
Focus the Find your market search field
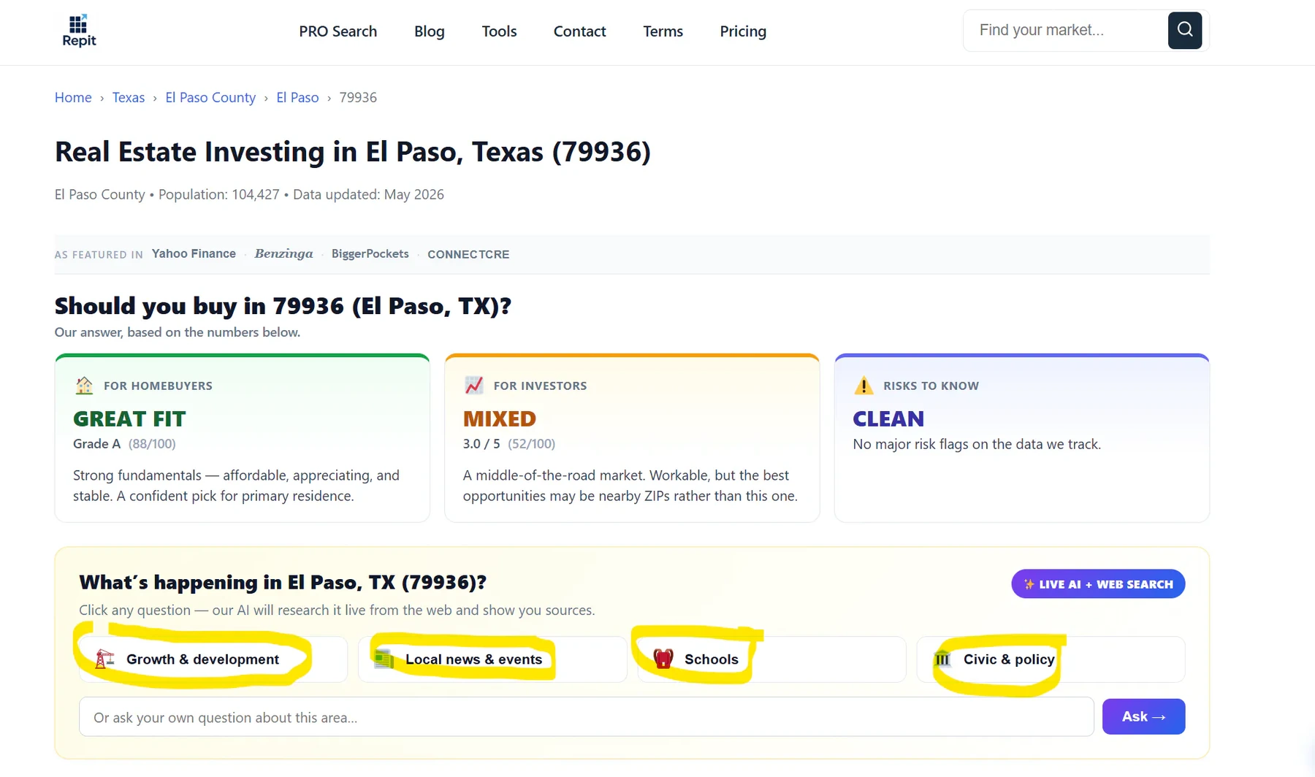tap(1066, 31)
